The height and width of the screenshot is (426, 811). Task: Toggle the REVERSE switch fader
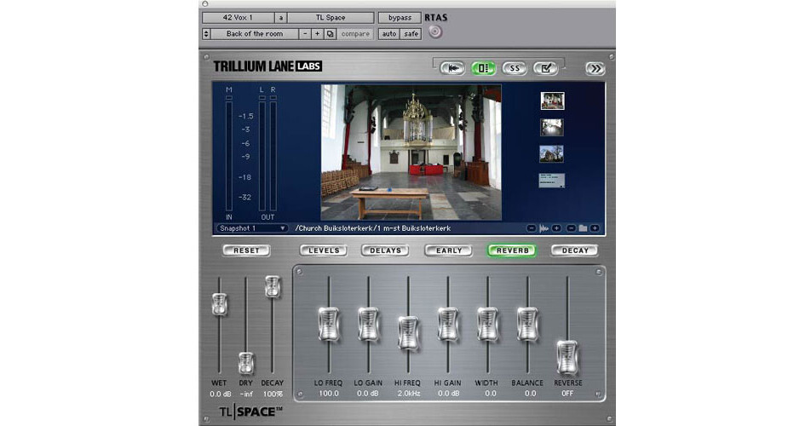[x=567, y=357]
